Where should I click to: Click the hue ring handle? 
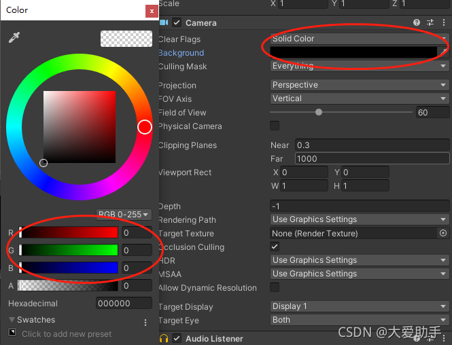[x=145, y=127]
